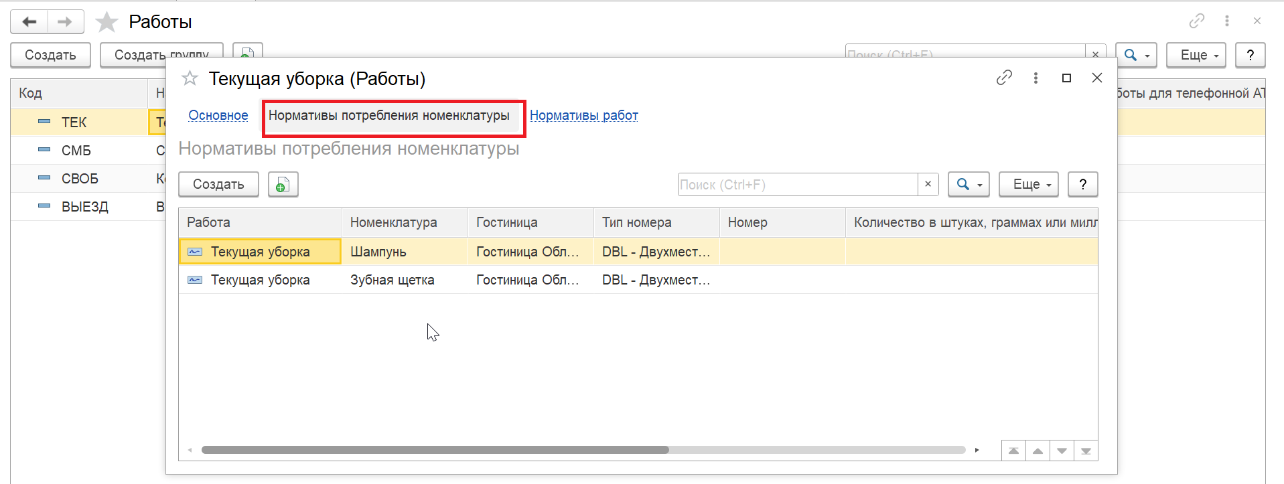
Task: Open the Еще dropdown inside the dialog
Action: click(1028, 184)
